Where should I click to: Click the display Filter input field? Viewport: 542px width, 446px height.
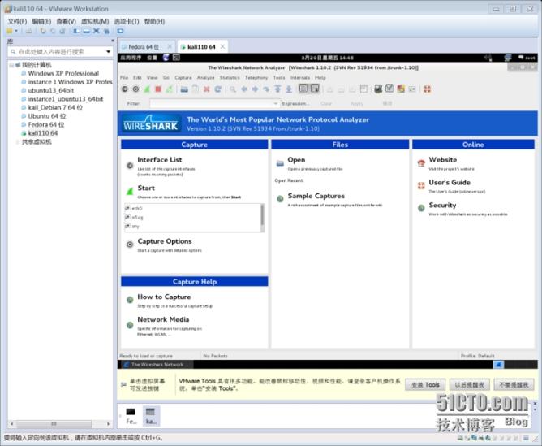click(x=212, y=103)
